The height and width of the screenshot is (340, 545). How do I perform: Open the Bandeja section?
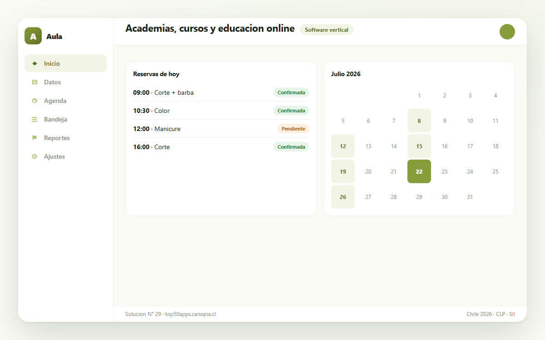(65, 119)
